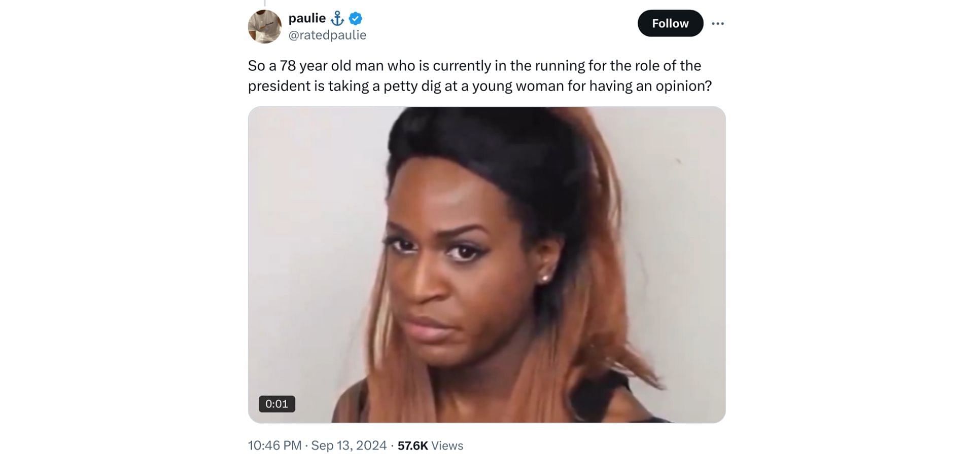Click the blue verified badge beside paulie

(x=356, y=19)
